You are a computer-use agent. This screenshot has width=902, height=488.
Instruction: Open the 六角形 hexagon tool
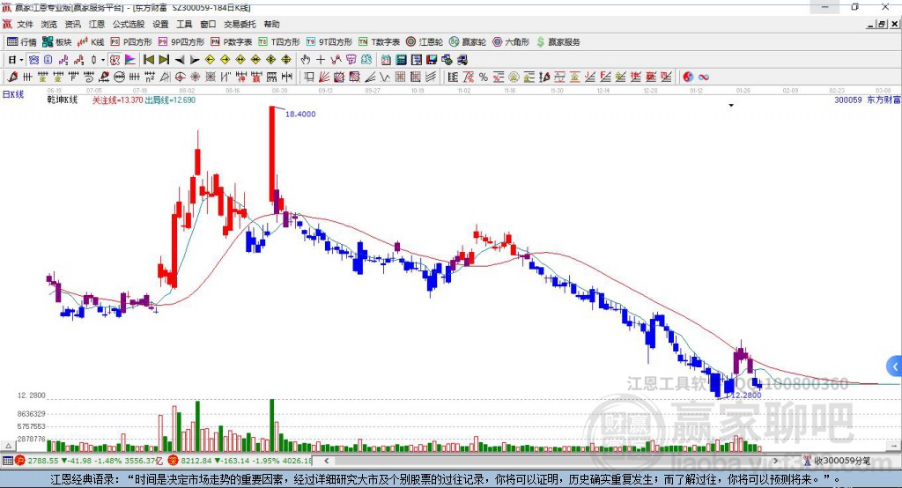(511, 42)
